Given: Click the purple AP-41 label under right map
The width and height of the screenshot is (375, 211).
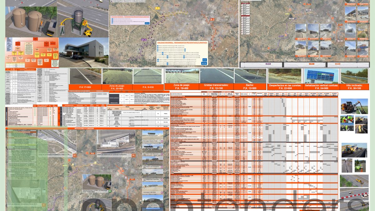Looking at the screenshot, I should point(268,64).
